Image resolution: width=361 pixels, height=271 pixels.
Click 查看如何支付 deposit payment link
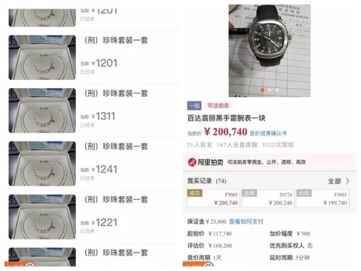[x=246, y=222]
